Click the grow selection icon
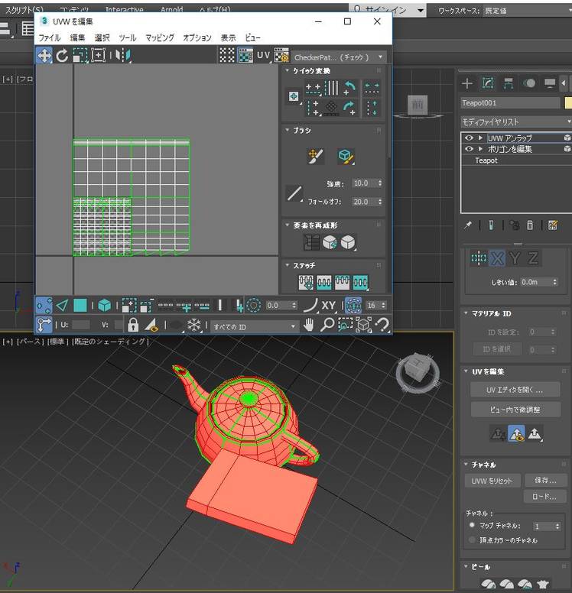 [128, 305]
